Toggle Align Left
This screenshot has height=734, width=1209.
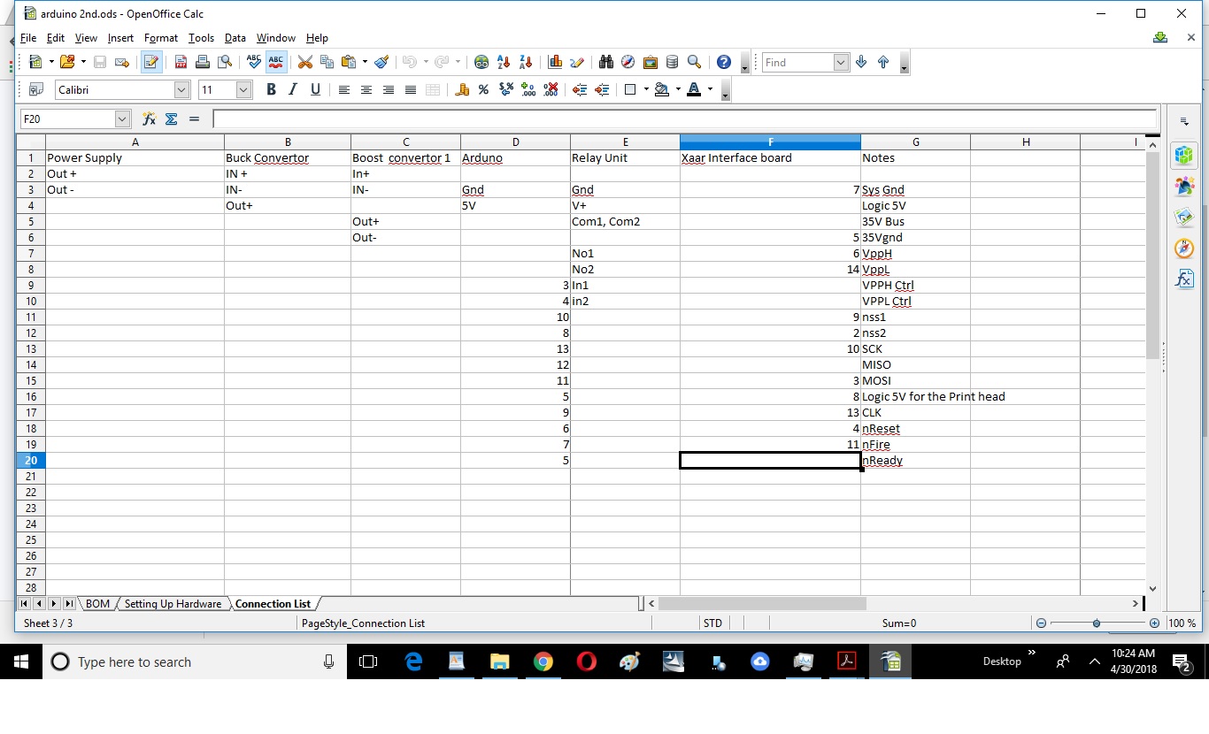coord(344,89)
